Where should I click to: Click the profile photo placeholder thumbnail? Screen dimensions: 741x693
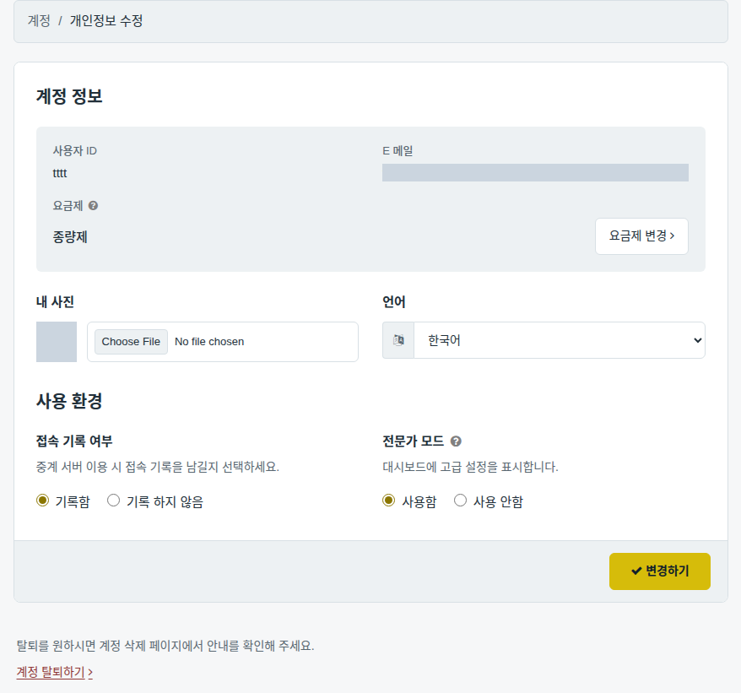[x=57, y=342]
